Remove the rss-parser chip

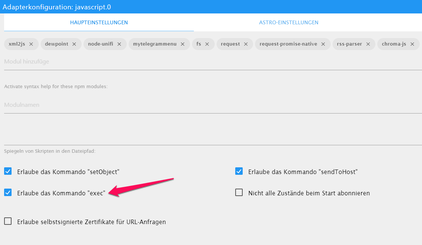368,44
